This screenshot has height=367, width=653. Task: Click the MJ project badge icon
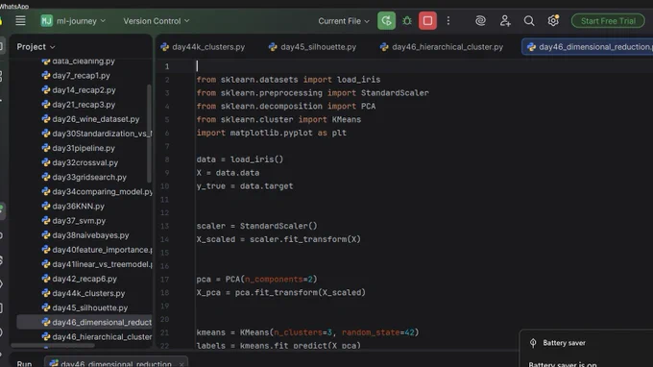[x=47, y=21]
